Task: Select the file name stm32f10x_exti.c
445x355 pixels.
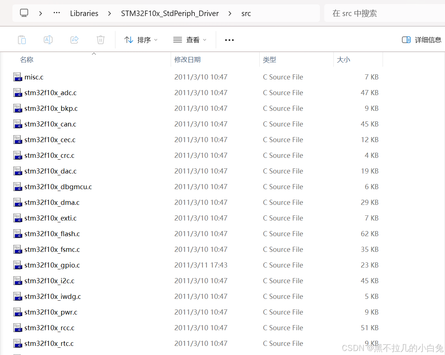Action: tap(51, 218)
